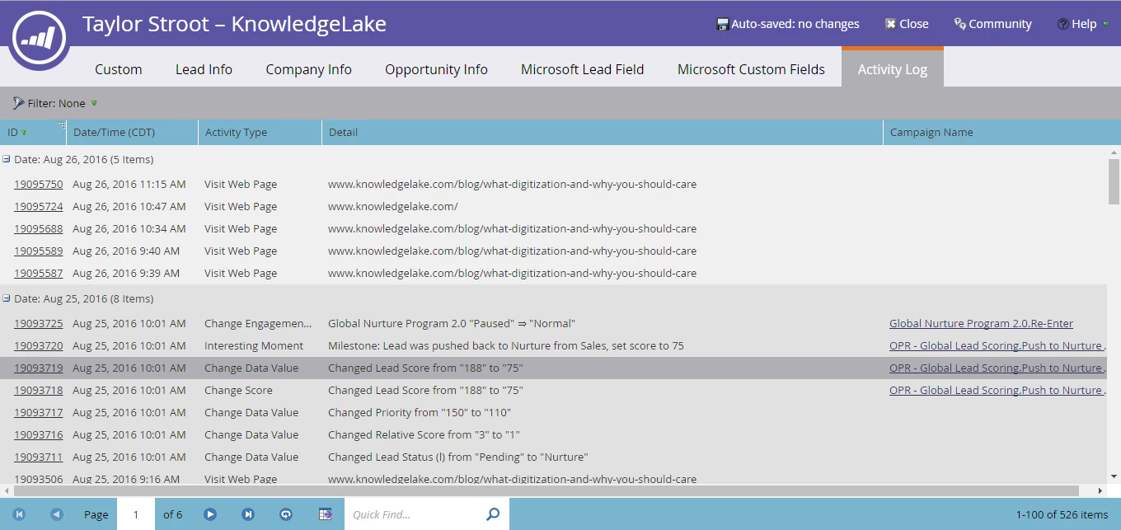Click the vertical scrollbar down arrow
The width and height of the screenshot is (1121, 530).
[1114, 476]
